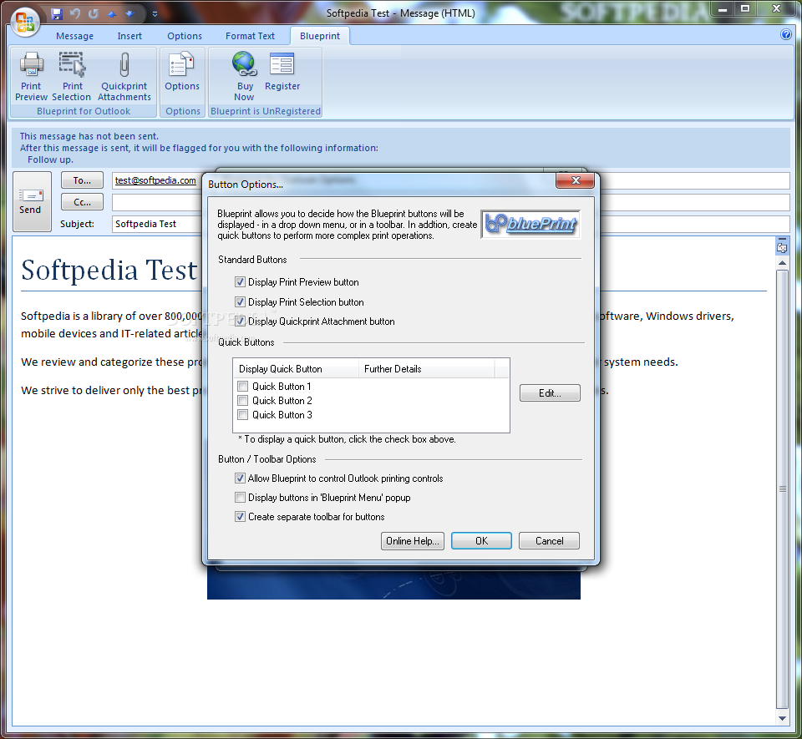Open Blueprint Options ribbon button

coord(182,72)
